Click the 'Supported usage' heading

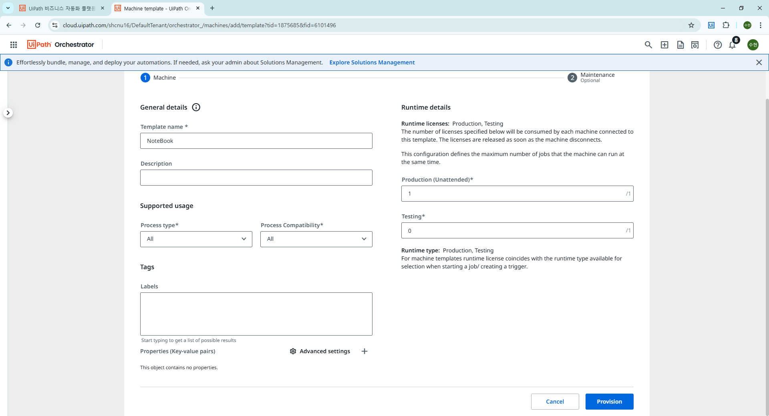coord(167,206)
